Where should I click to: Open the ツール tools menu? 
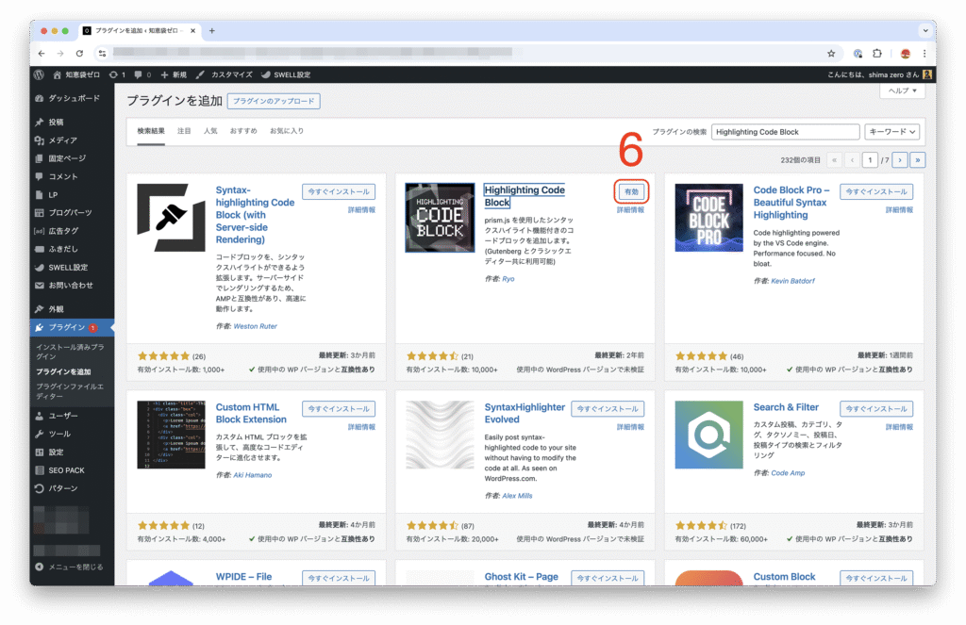click(72, 434)
